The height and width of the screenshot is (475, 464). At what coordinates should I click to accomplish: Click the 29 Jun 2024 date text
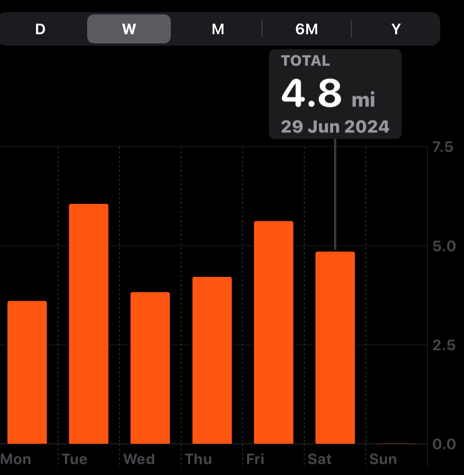click(x=335, y=126)
